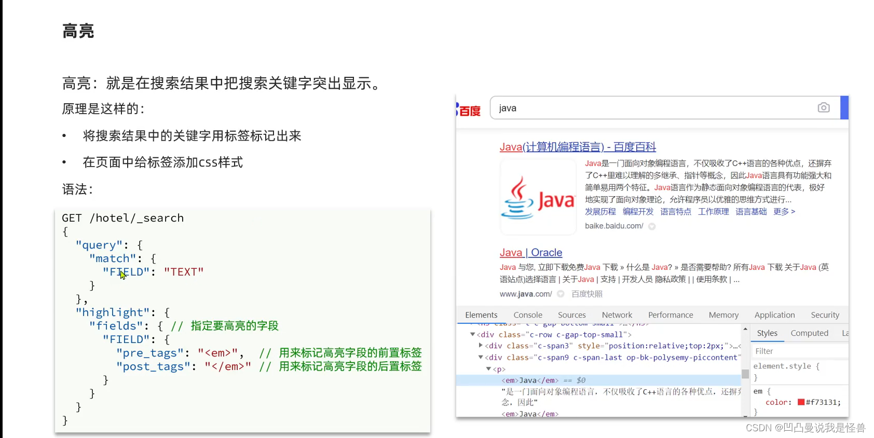874x438 pixels.
Task: Click the 工作原理 sub-link
Action: tap(713, 212)
